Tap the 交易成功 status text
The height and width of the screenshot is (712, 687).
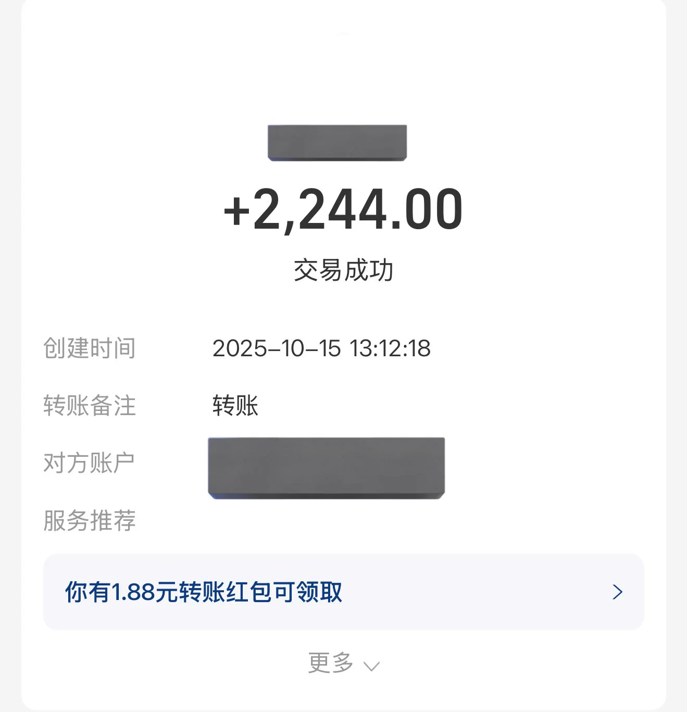tap(343, 270)
